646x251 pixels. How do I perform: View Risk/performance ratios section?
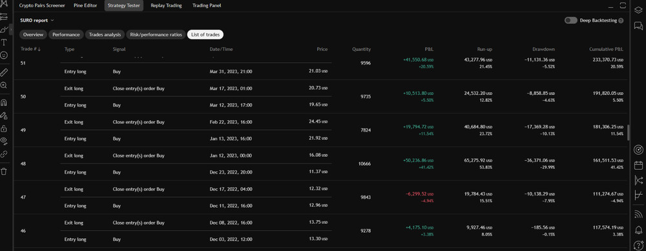pos(156,35)
